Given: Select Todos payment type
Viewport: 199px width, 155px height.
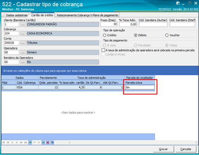Looking at the screenshot, I should click(x=171, y=45).
